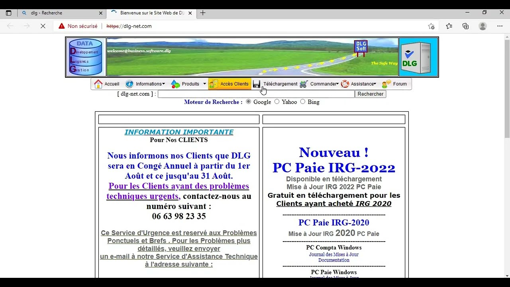Click the scrollbar down arrow
Image resolution: width=510 pixels, height=287 pixels.
pos(507,275)
